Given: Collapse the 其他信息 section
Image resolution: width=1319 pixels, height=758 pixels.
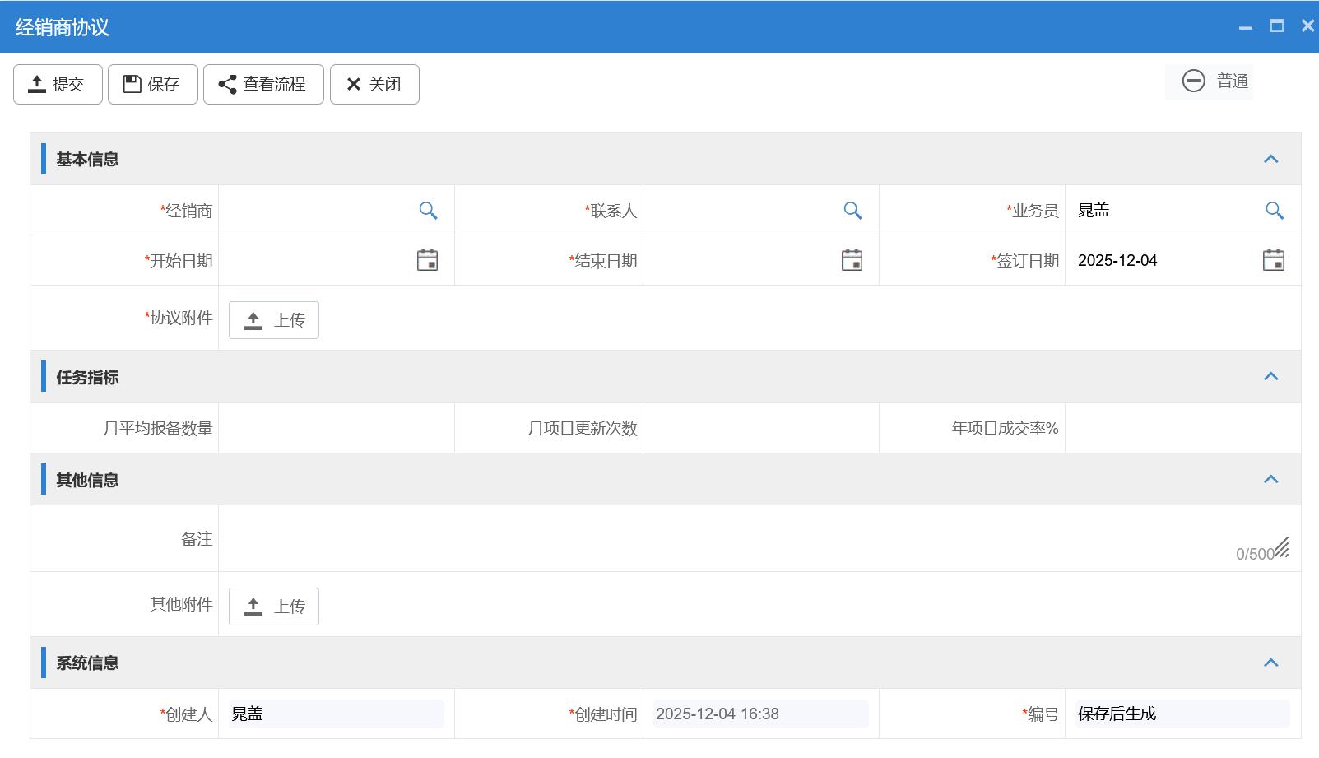Looking at the screenshot, I should [x=1270, y=479].
